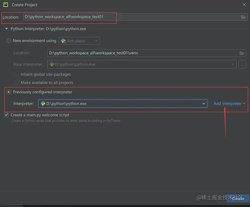Image resolution: width=250 pixels, height=207 pixels.
Task: Close the Create Project dialog
Action: (x=244, y=5)
